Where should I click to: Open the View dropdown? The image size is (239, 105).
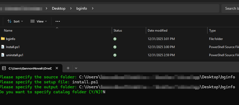(x=39, y=21)
